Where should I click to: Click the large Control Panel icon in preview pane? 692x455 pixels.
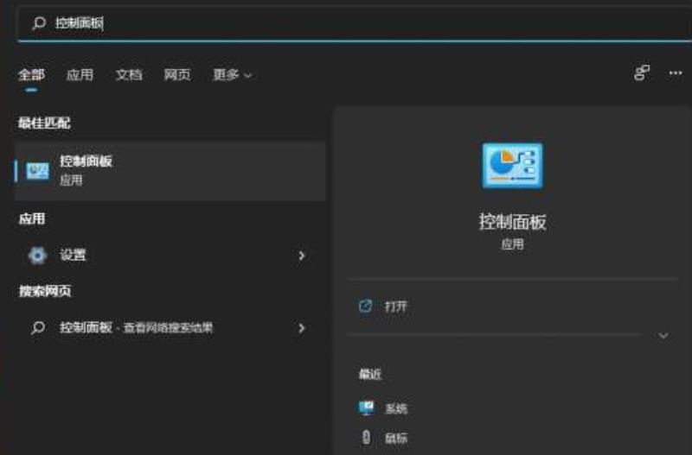click(512, 166)
